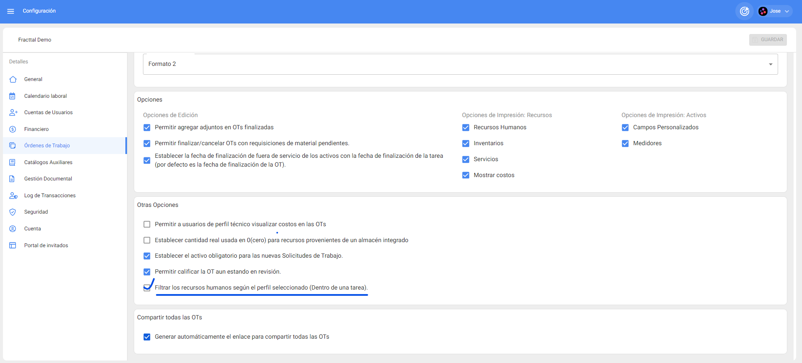This screenshot has height=363, width=802.
Task: Click the Financiero dollar icon
Action: pyautogui.click(x=13, y=129)
